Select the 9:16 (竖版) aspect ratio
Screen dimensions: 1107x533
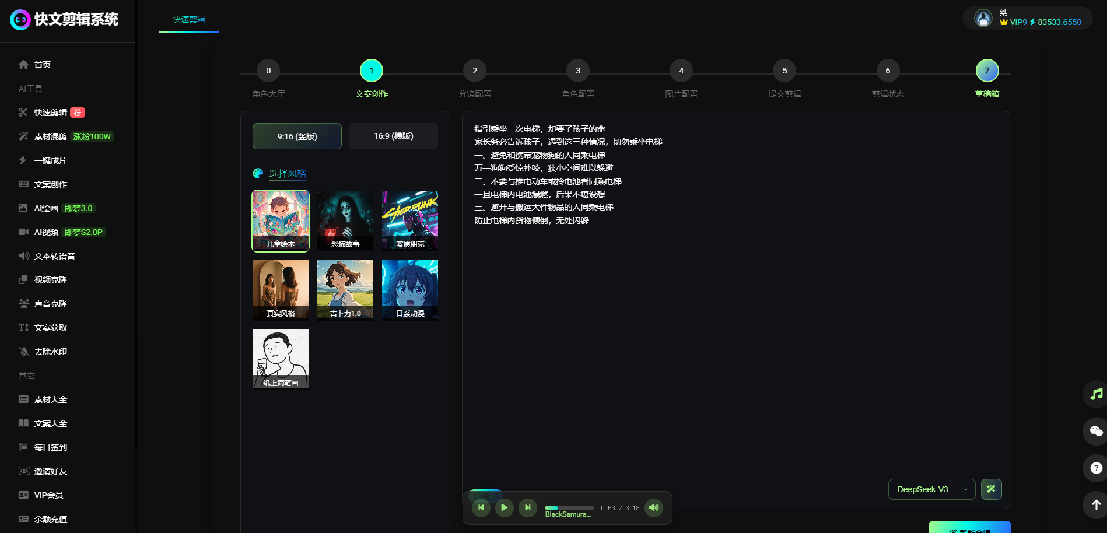pos(297,136)
